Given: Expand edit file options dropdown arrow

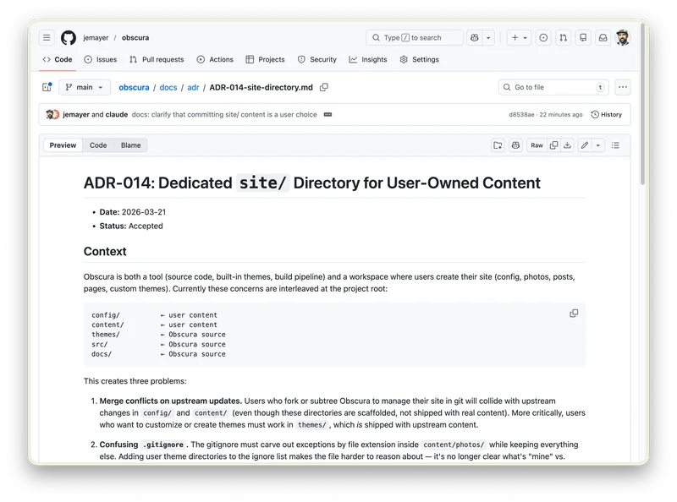Looking at the screenshot, I should click(x=598, y=145).
